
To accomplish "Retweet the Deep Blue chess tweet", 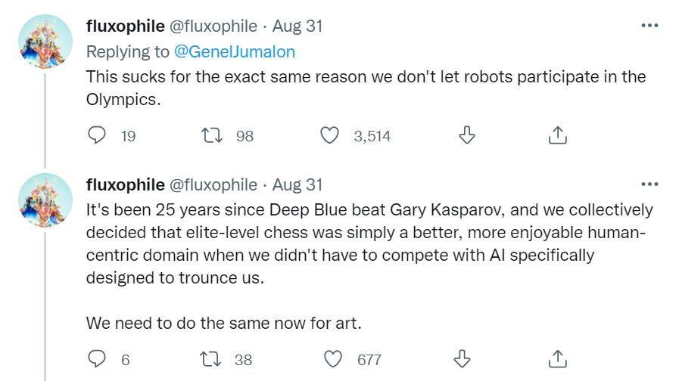I will pos(211,359).
